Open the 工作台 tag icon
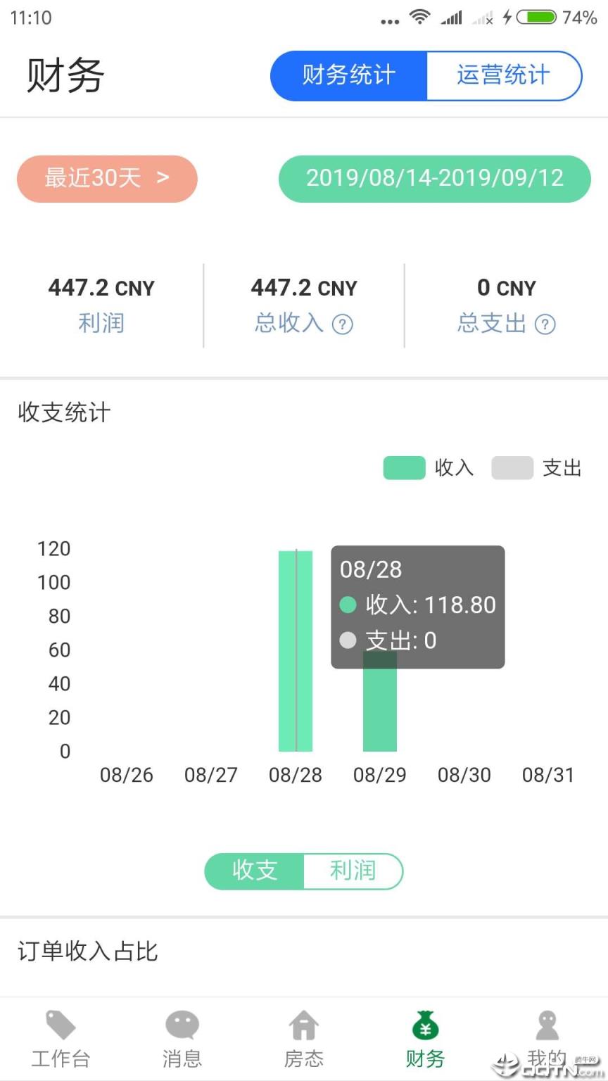The height and width of the screenshot is (1081, 608). pyautogui.click(x=61, y=1026)
